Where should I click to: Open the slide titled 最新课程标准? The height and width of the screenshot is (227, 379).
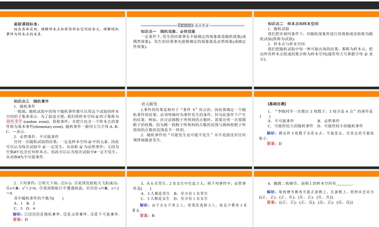(63, 50)
